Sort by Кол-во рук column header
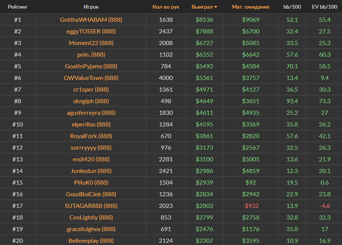This screenshot has width=342, height=245. coord(166,7)
